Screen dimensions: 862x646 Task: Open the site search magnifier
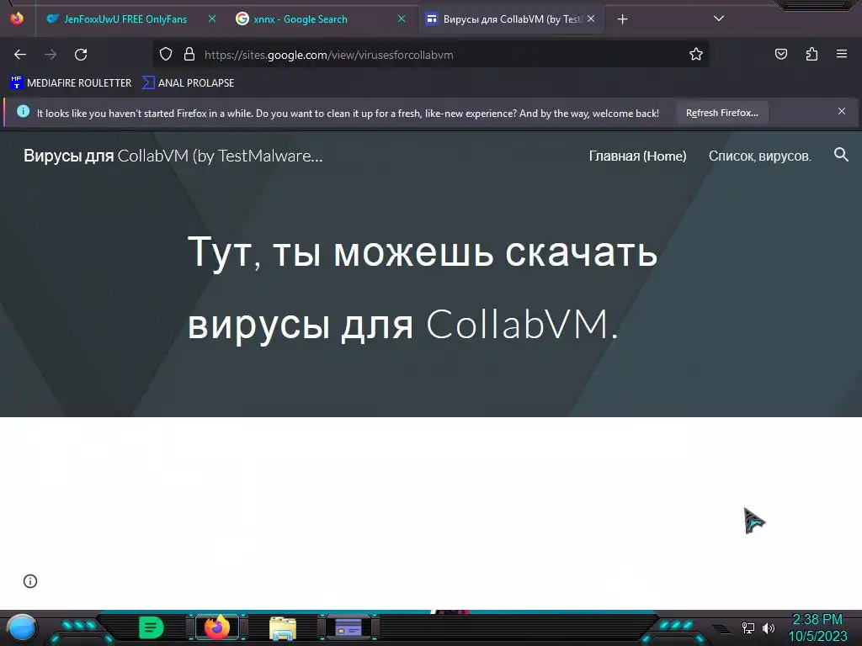pyautogui.click(x=841, y=155)
